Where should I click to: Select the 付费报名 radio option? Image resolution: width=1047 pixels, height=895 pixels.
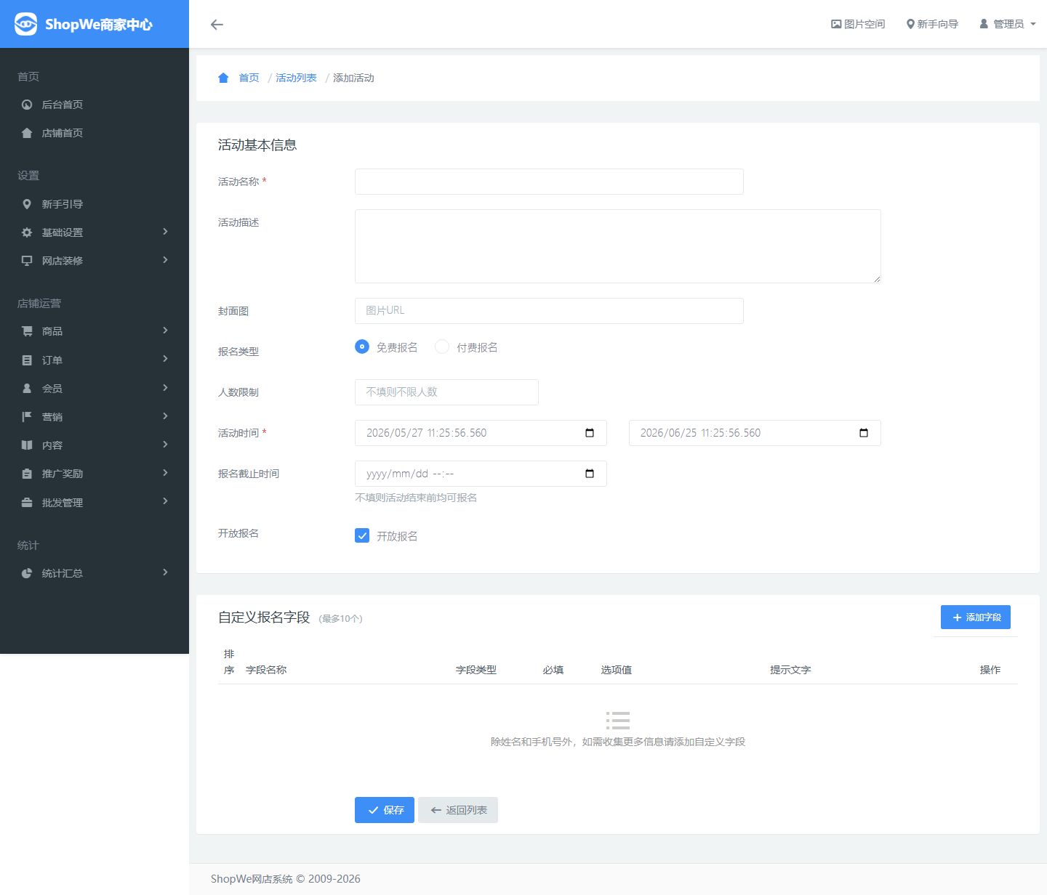point(442,347)
